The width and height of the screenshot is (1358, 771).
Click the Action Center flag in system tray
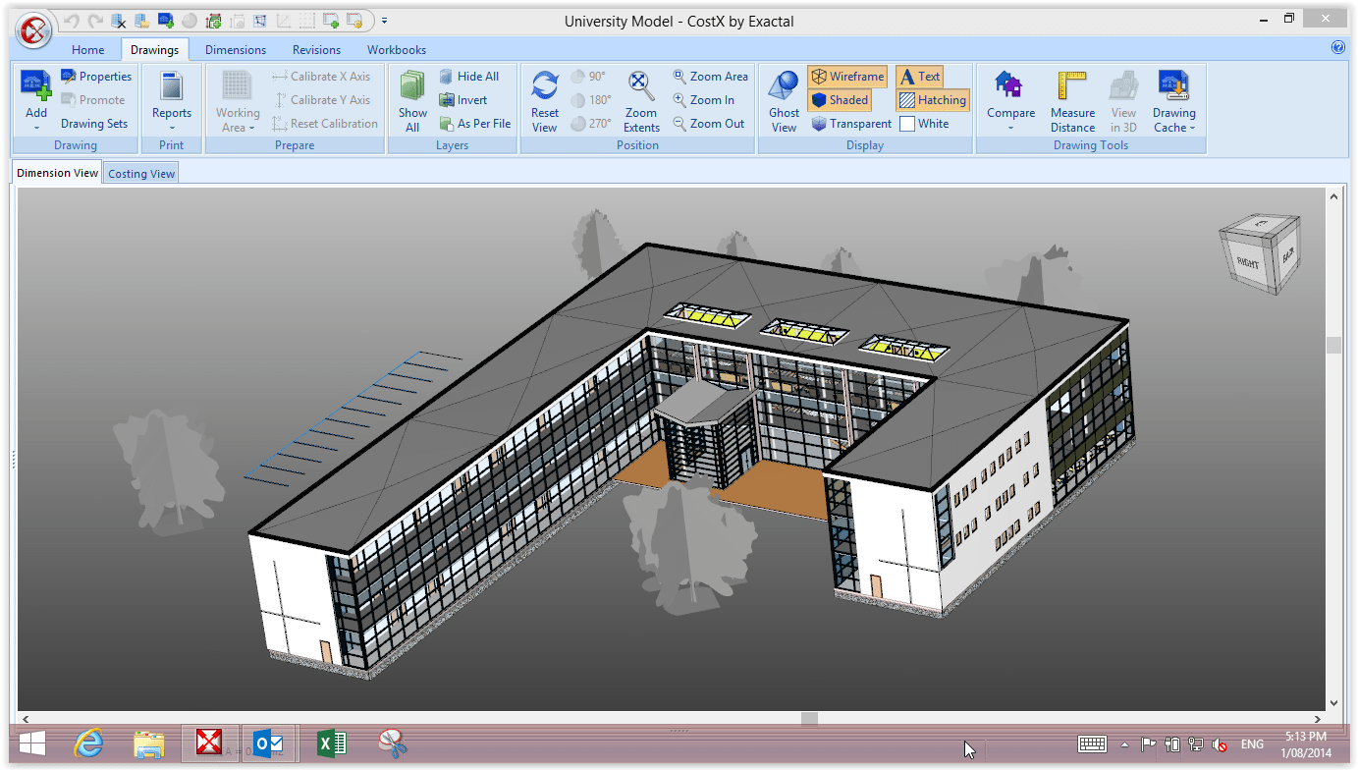[1148, 744]
